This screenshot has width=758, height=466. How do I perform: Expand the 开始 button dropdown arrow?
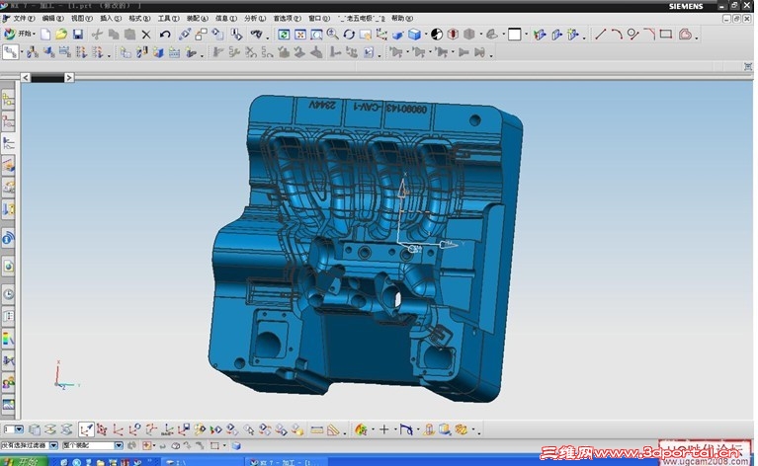click(34, 35)
